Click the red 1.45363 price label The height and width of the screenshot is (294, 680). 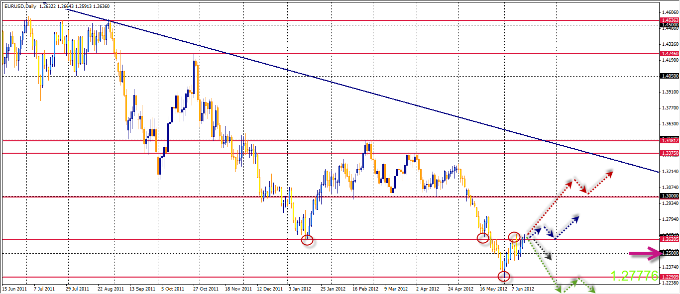pyautogui.click(x=669, y=20)
